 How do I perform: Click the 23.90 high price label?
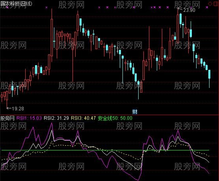click(x=189, y=10)
